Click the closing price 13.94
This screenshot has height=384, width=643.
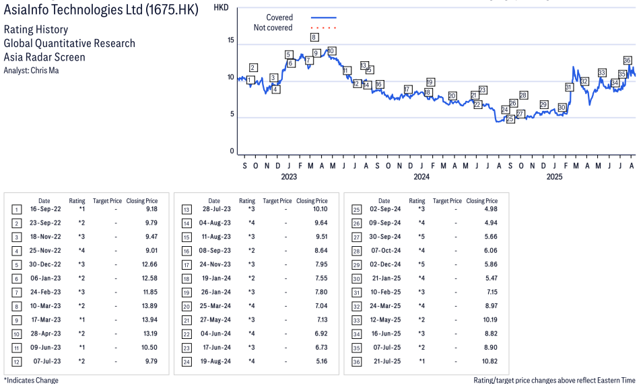149,319
